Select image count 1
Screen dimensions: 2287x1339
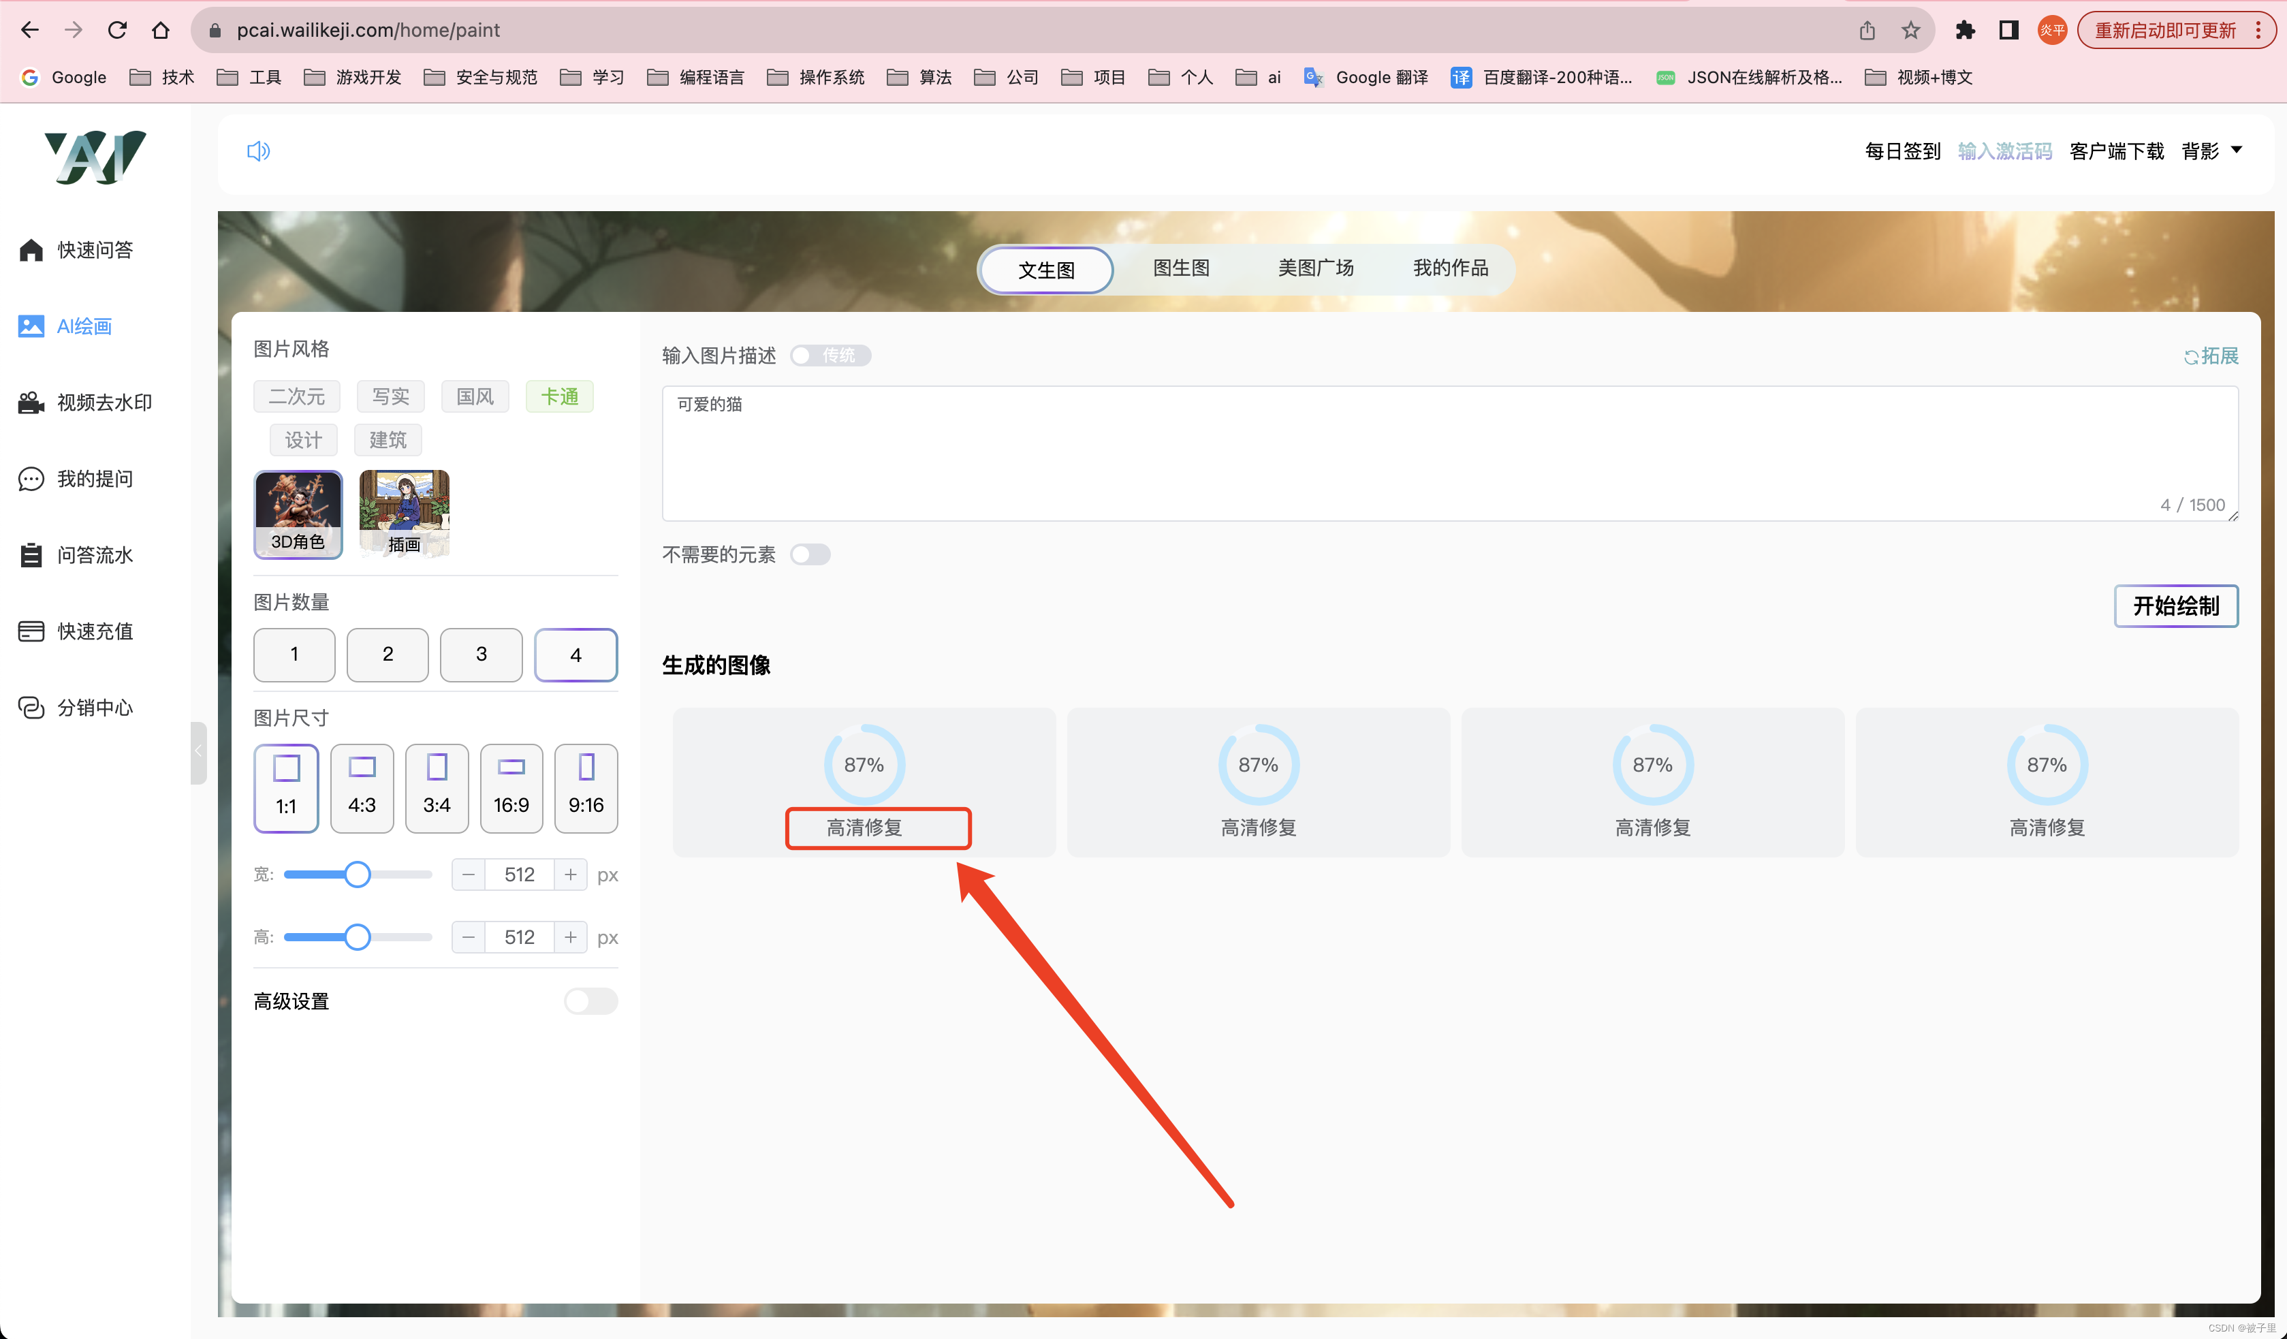294,654
